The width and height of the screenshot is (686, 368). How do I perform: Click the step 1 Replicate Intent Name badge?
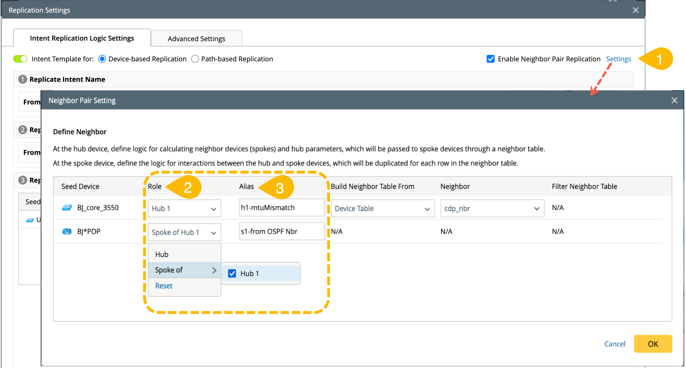pos(22,79)
